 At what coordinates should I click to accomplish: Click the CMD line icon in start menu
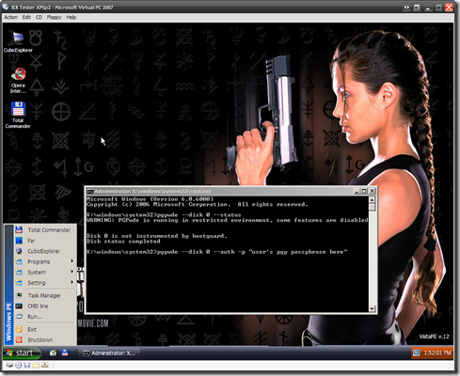click(x=19, y=305)
